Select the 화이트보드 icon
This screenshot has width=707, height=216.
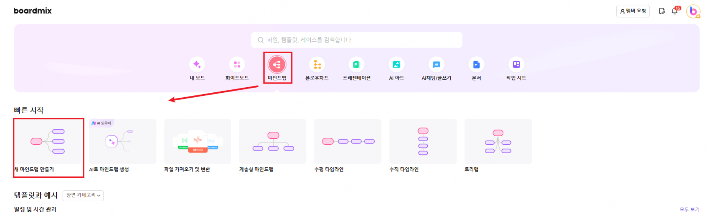coord(237,65)
